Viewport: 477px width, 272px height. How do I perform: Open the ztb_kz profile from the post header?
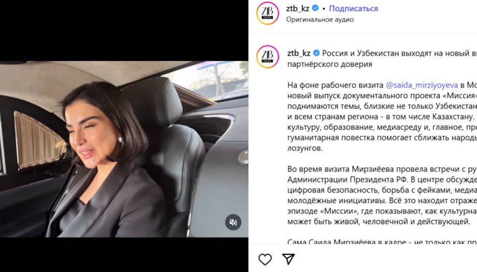click(298, 8)
